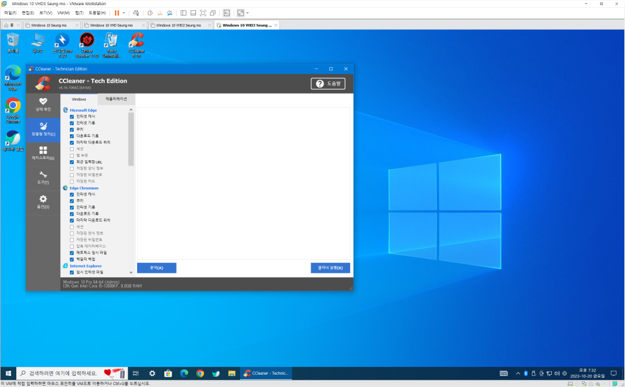Image resolution: width=625 pixels, height=387 pixels.
Task: Open VMware console view icon
Action: coord(226,13)
